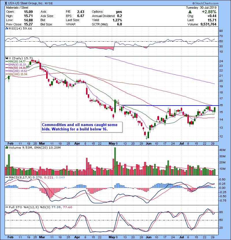Viewport: 231px width, 240px height.
Task: Click the RSI line icon beside RSI(14)
Action: pyautogui.click(x=7, y=28)
